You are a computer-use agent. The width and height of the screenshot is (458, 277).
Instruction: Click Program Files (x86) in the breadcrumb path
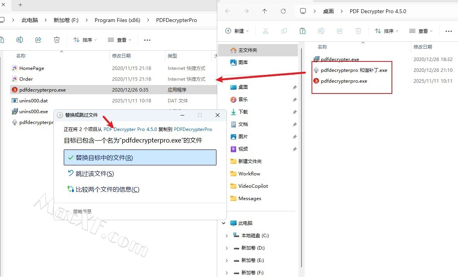117,20
